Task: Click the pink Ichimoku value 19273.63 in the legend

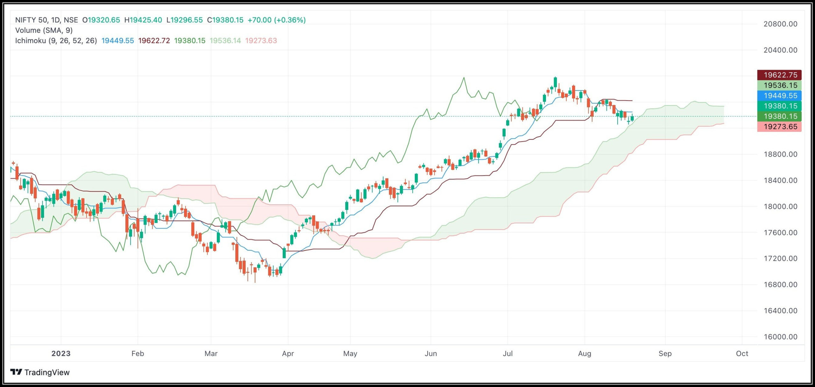Action: [261, 41]
